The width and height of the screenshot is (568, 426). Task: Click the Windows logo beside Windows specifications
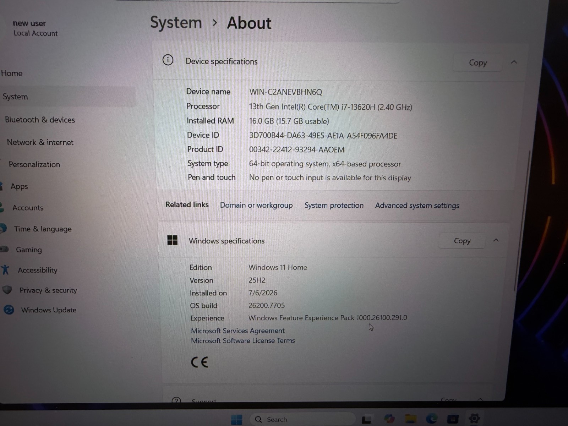click(x=173, y=240)
